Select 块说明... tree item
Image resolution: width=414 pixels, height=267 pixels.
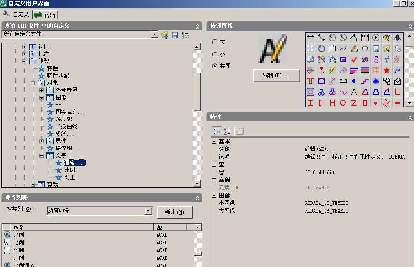67,148
